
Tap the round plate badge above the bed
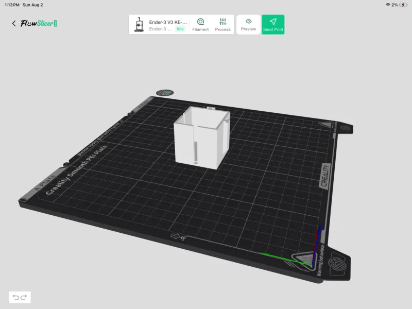point(165,93)
